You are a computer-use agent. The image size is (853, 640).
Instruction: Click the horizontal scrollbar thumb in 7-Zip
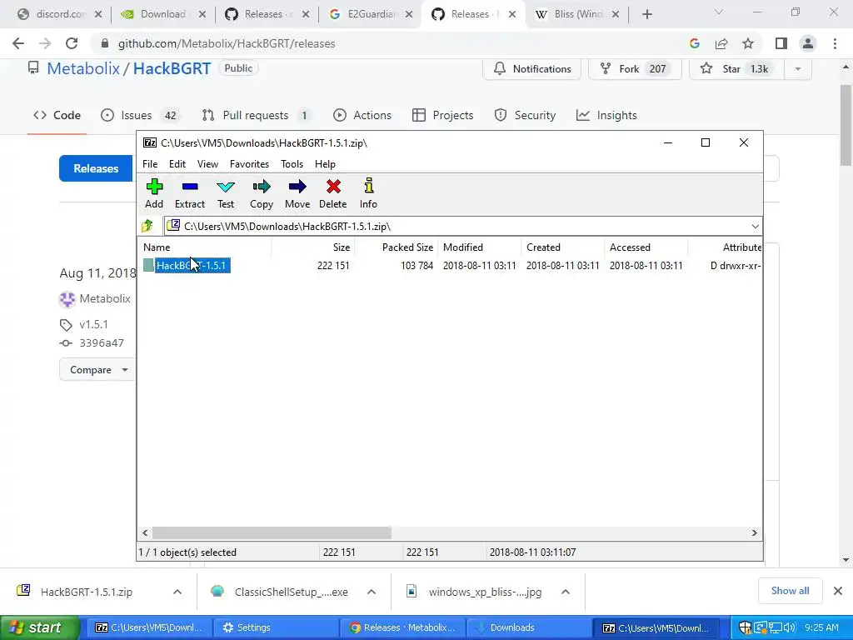272,532
